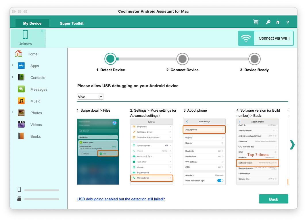Screen dimensions: 307x221
Task: Click the Contacts address book icon
Action: point(21,77)
